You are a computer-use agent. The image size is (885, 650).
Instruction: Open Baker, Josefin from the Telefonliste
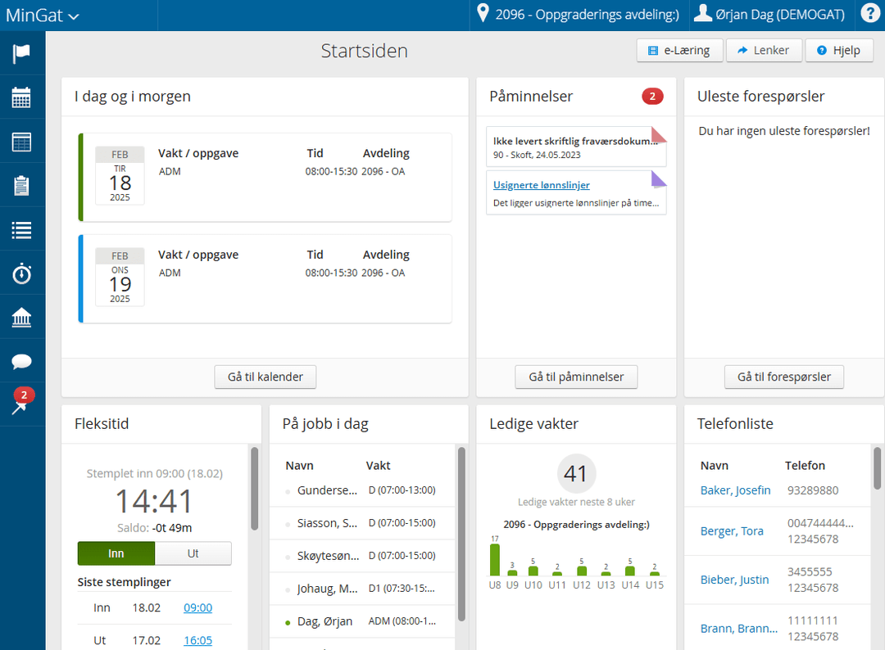tap(736, 490)
